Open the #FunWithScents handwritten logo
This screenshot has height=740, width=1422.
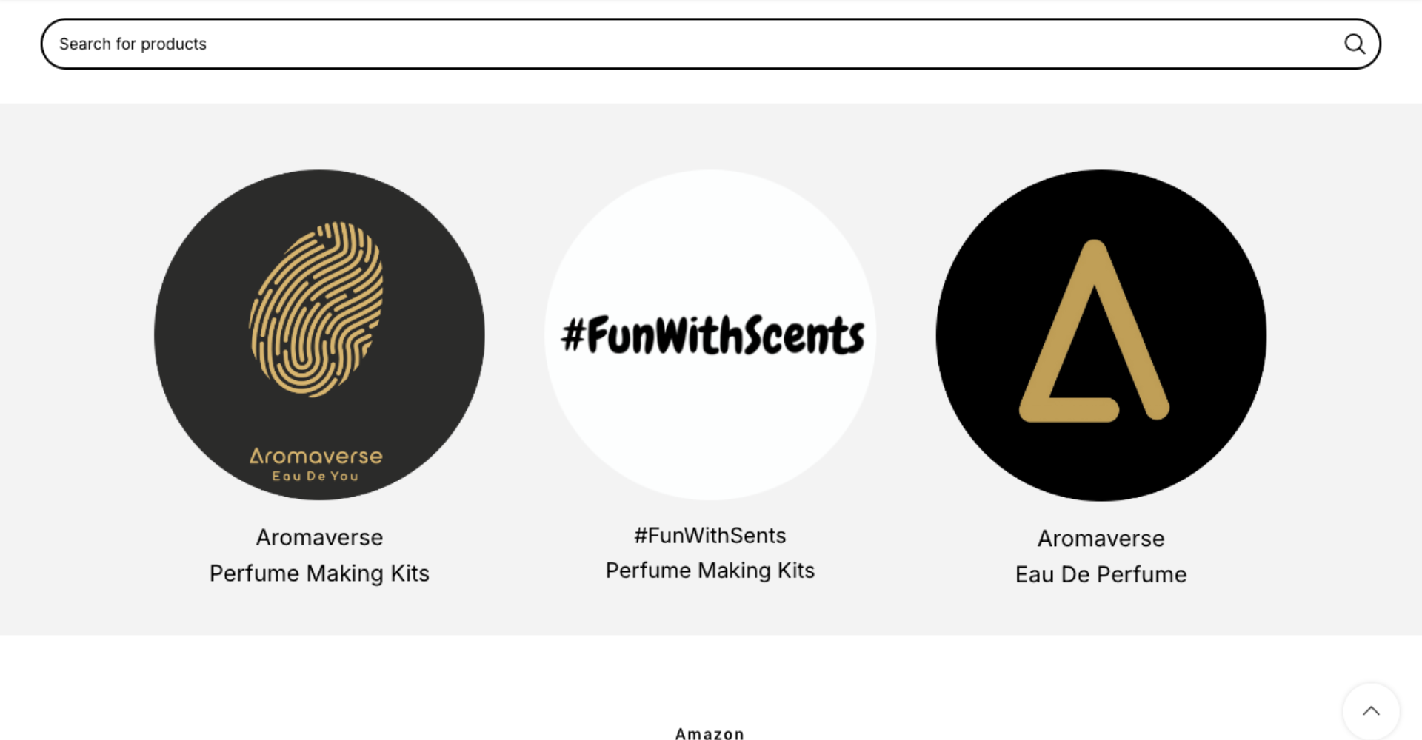point(712,335)
